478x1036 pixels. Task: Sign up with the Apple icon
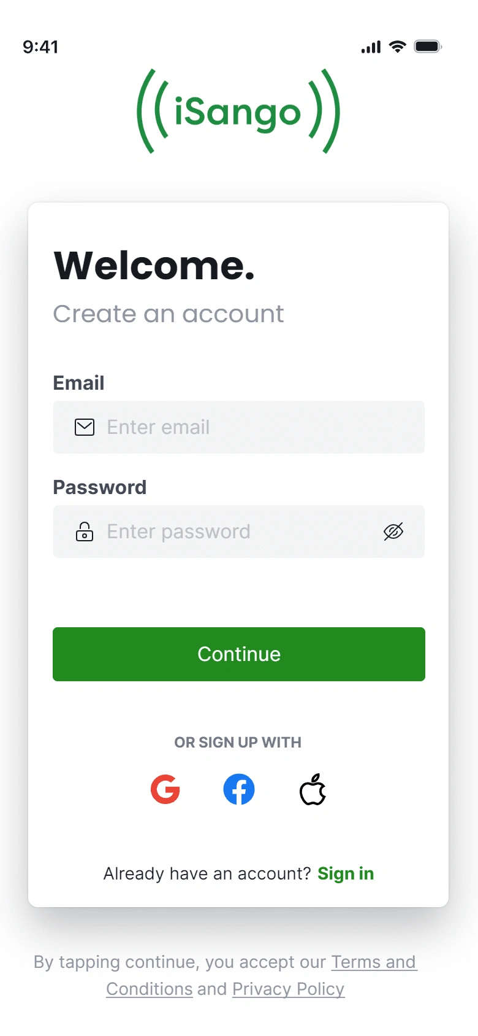pyautogui.click(x=313, y=789)
